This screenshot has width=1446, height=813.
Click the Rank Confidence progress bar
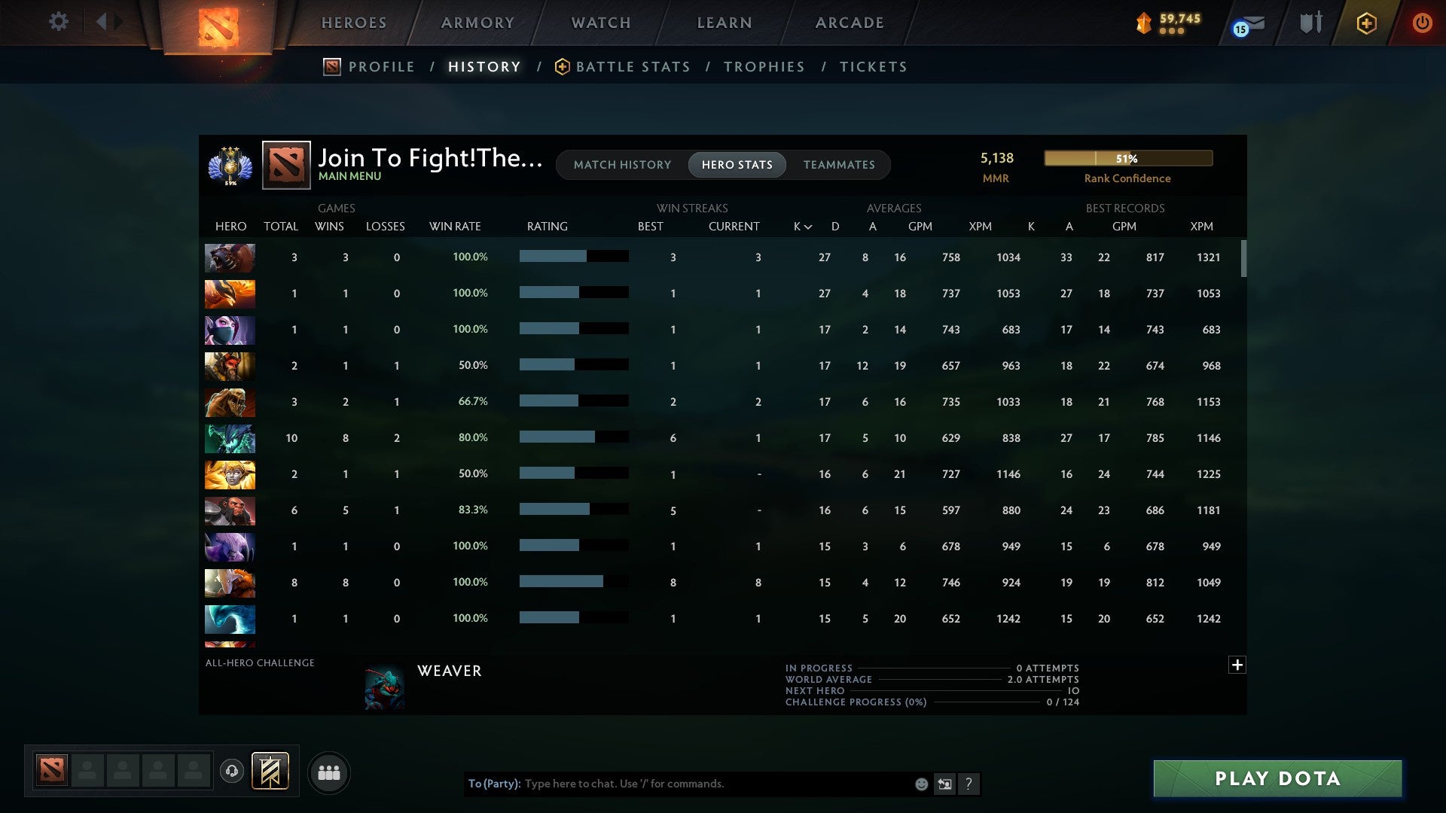pyautogui.click(x=1127, y=158)
